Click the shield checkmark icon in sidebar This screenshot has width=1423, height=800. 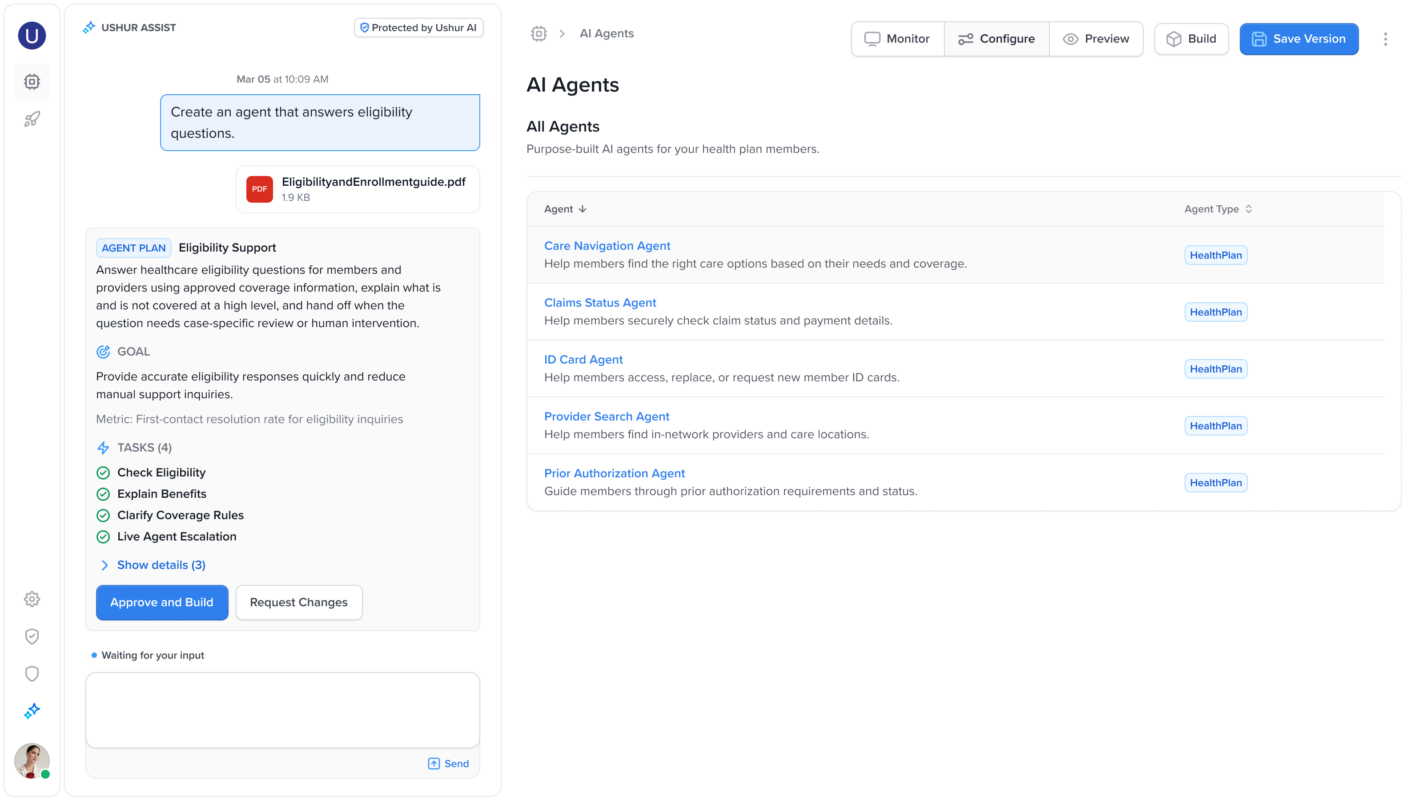tap(32, 636)
